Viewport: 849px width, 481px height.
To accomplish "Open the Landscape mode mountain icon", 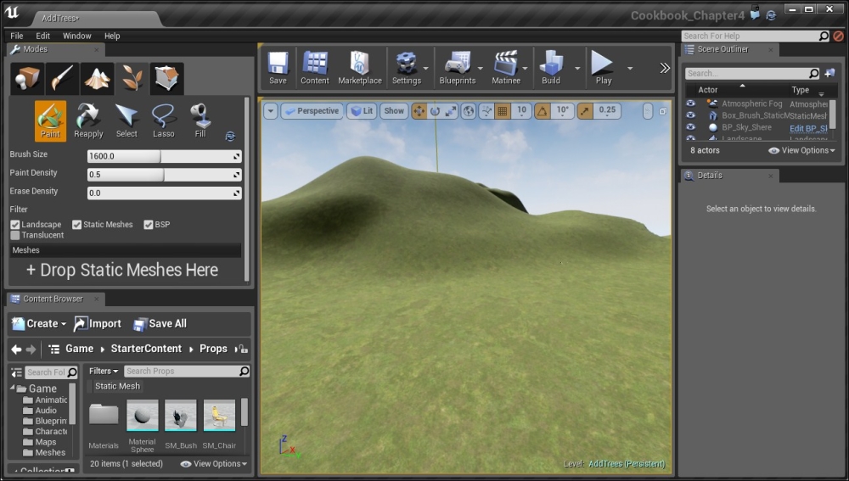I will coord(98,78).
